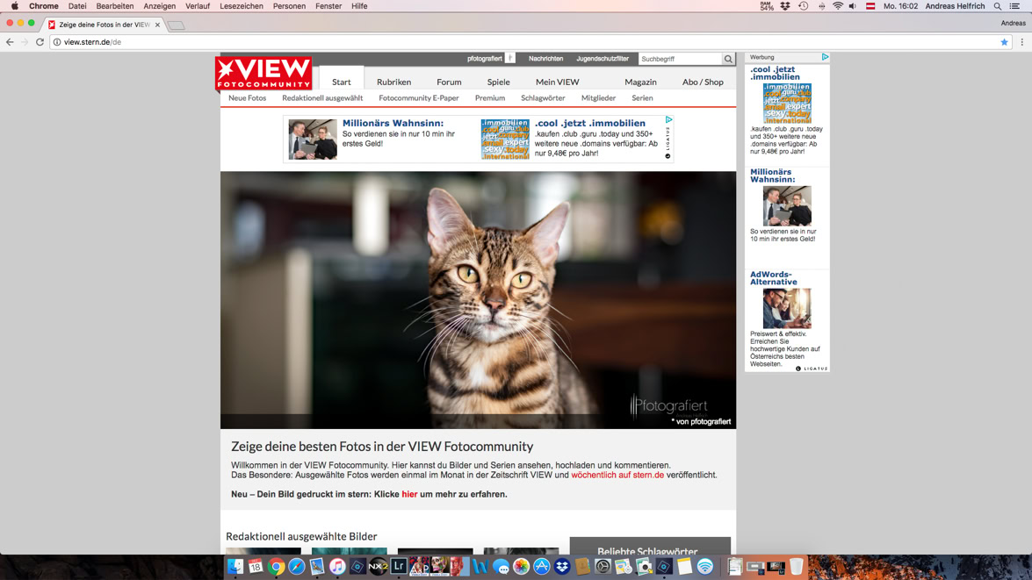Open the Magazin tab
The width and height of the screenshot is (1032, 580).
(x=640, y=82)
